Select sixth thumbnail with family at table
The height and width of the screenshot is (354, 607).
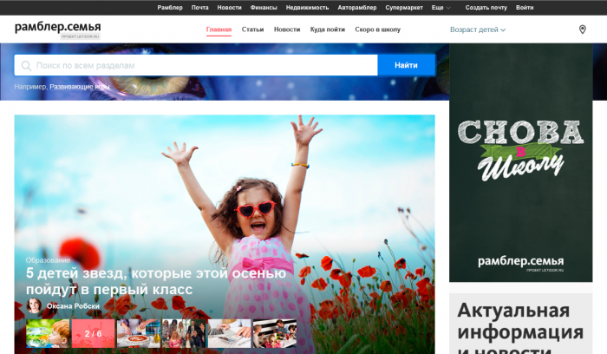tap(275, 333)
